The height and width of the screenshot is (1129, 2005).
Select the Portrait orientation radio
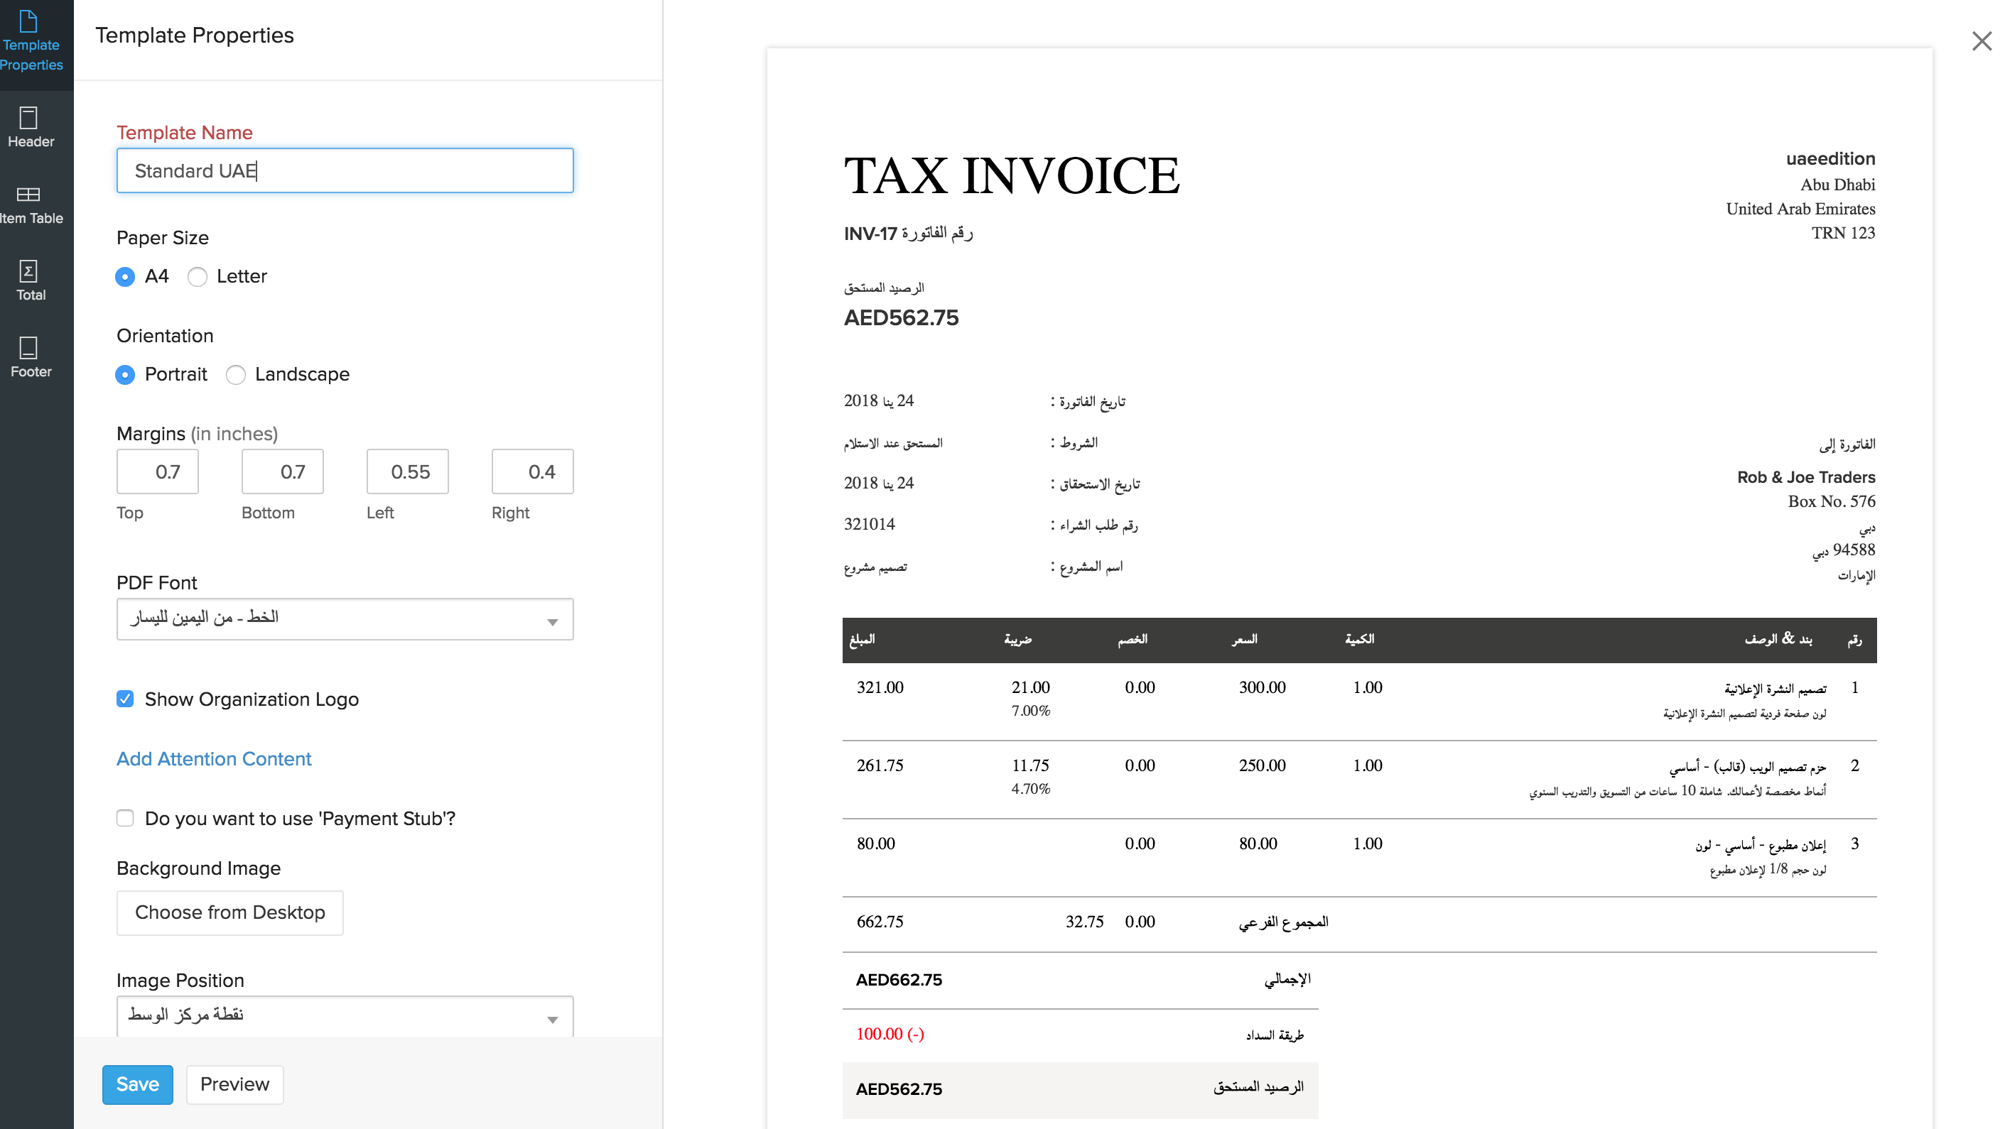pyautogui.click(x=125, y=375)
